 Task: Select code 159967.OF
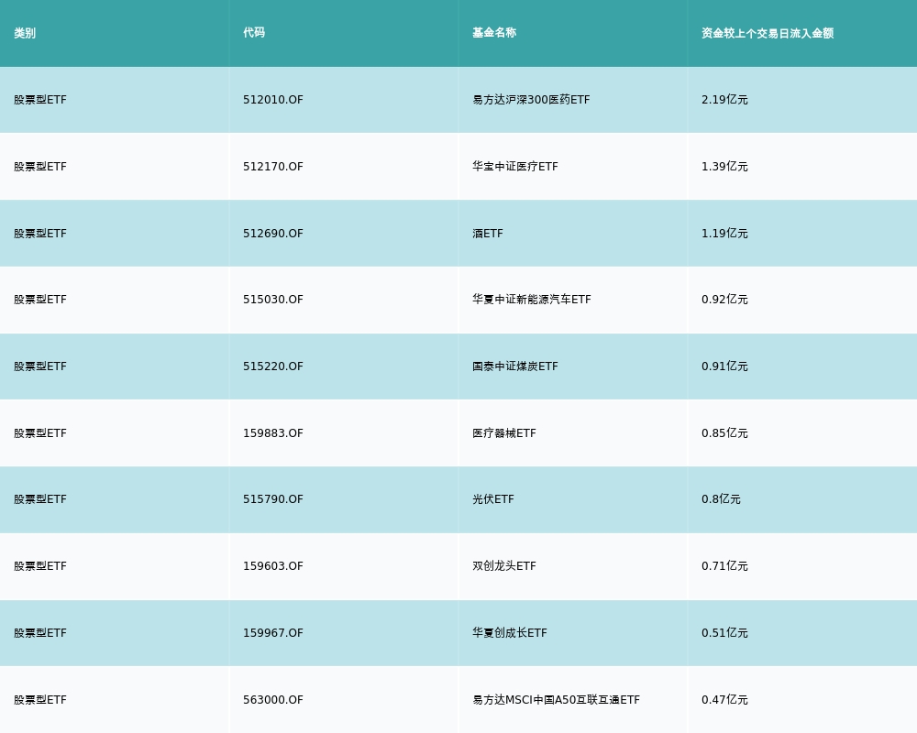tap(273, 633)
